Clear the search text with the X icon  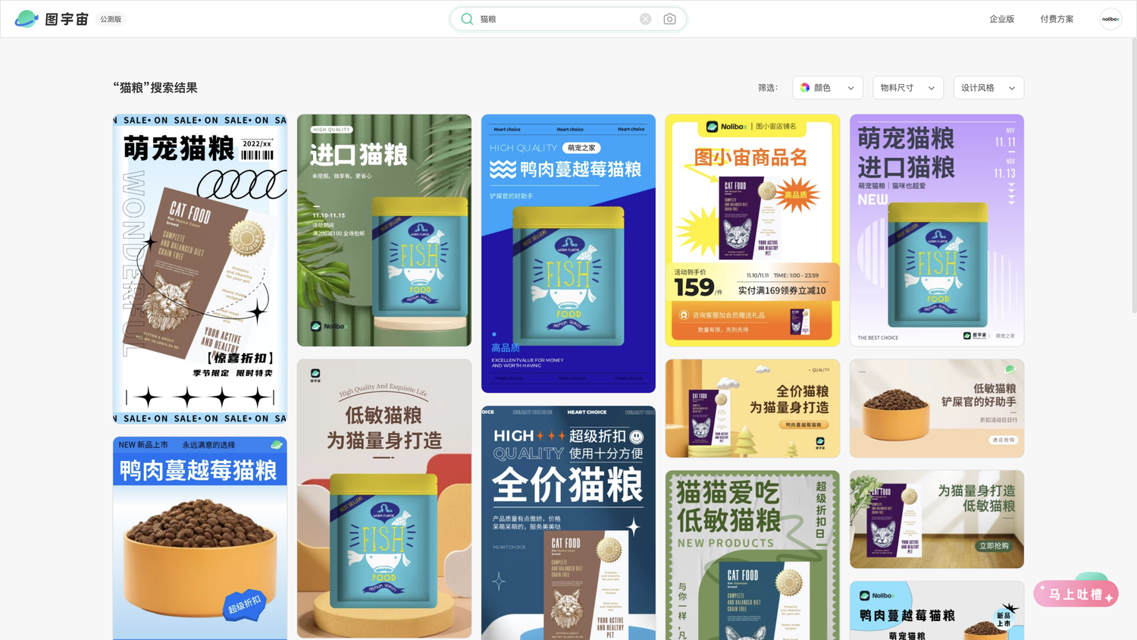[645, 19]
